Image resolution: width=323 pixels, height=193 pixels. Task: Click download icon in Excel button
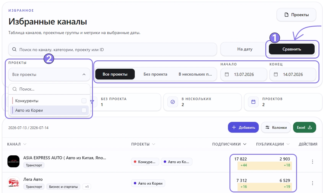pos(310,127)
